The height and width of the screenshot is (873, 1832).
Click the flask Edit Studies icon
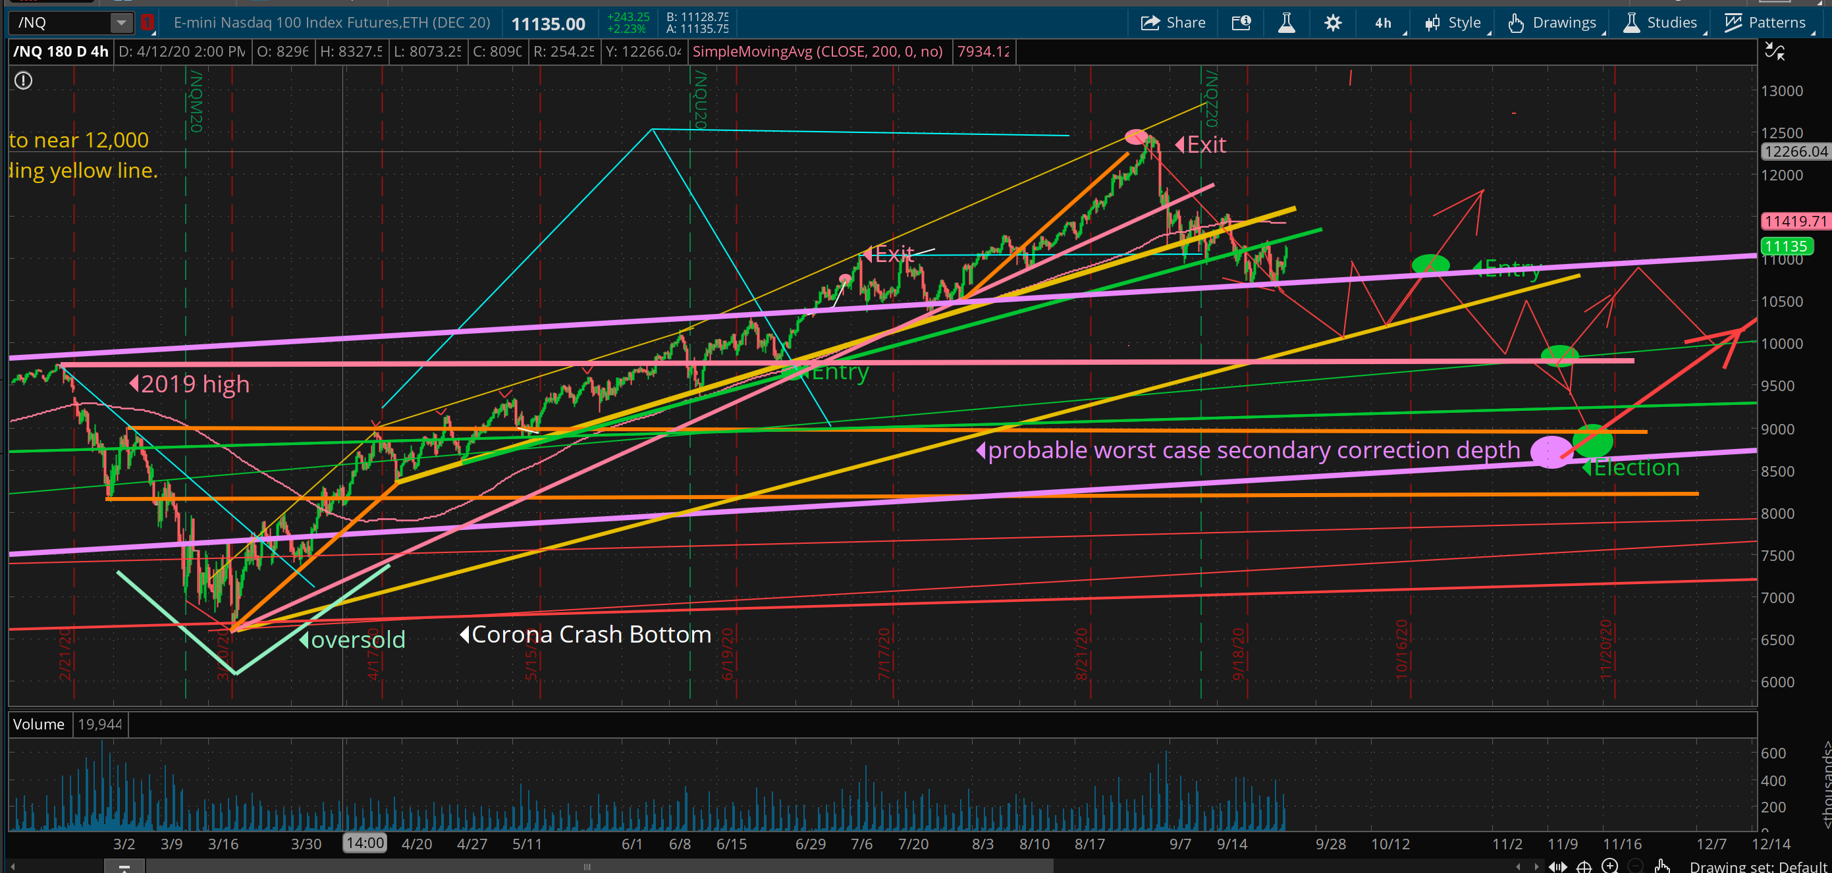tap(1286, 23)
